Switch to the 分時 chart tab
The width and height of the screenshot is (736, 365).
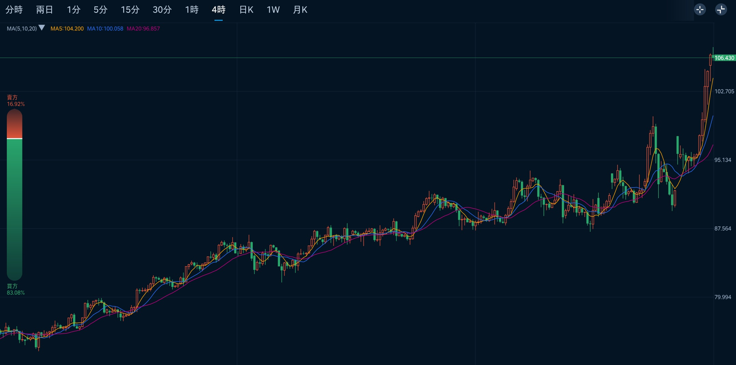point(14,10)
